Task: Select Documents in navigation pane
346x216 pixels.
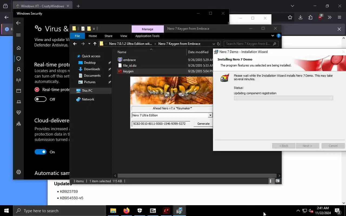Action: click(92, 76)
